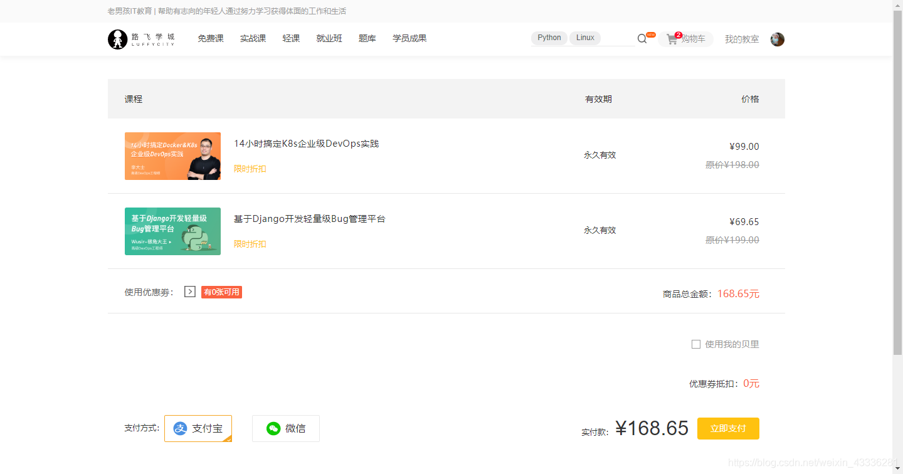The width and height of the screenshot is (903, 474).
Task: Click the 课程 column header
Action: point(134,99)
